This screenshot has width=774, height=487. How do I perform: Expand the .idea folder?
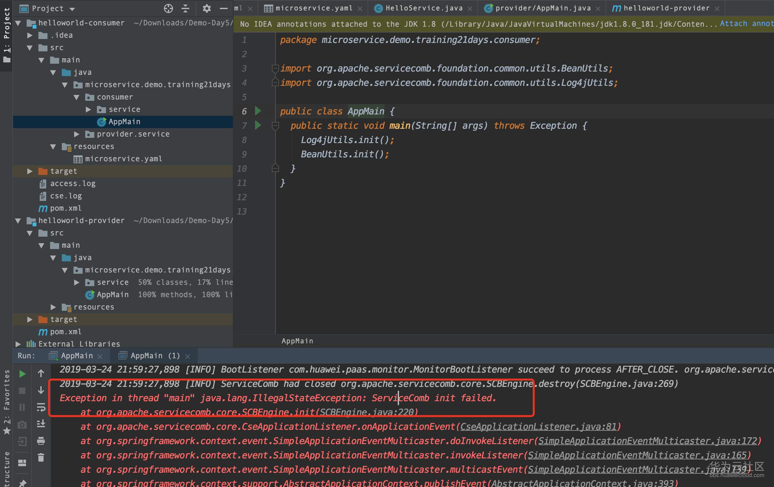tap(30, 35)
